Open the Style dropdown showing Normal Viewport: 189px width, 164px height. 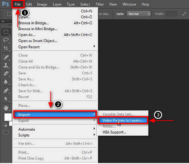[139, 14]
